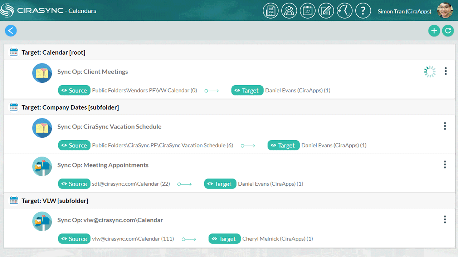The height and width of the screenshot is (257, 458).
Task: Click the vlw@cirasync.com\Calendar mailbox icon
Action: [x=42, y=221]
